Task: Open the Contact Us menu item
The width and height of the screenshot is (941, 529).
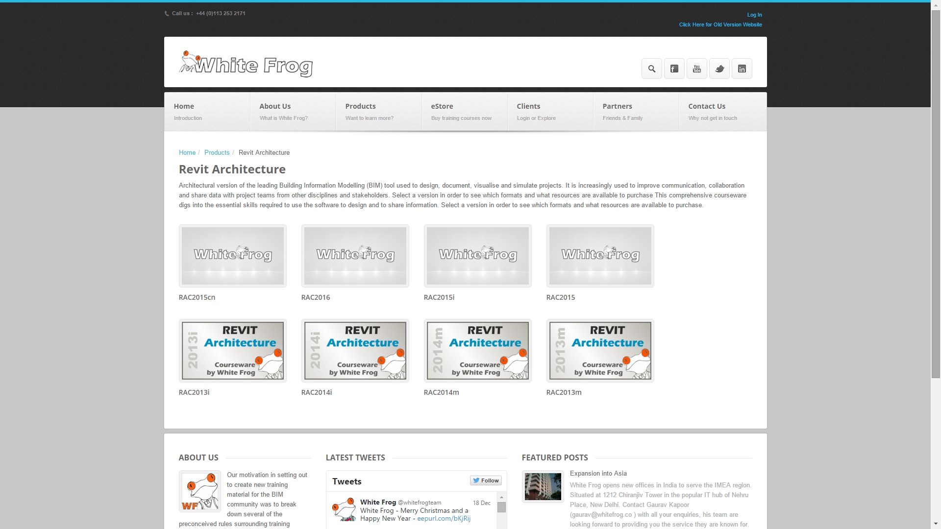Action: (722, 112)
